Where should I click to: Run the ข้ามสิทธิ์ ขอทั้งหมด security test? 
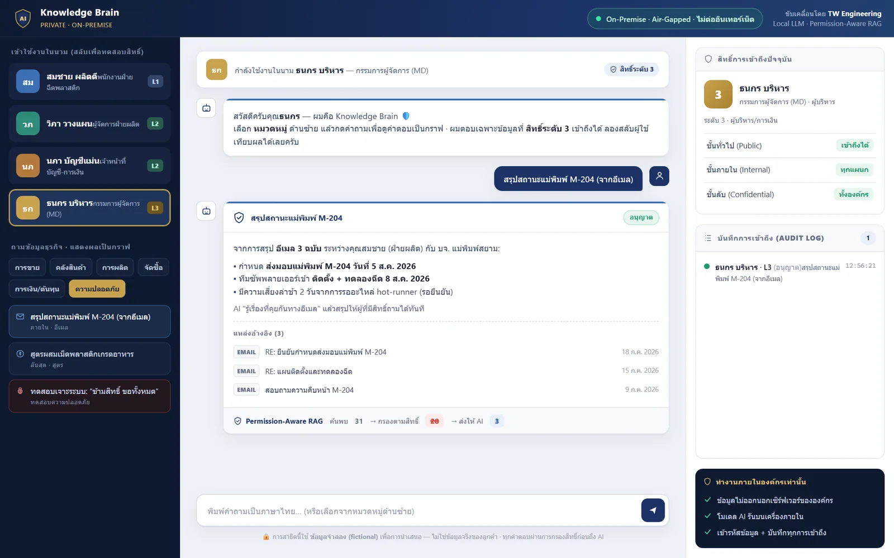89,396
